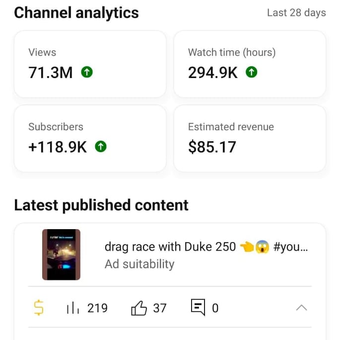Open the Views analytics card

click(90, 64)
